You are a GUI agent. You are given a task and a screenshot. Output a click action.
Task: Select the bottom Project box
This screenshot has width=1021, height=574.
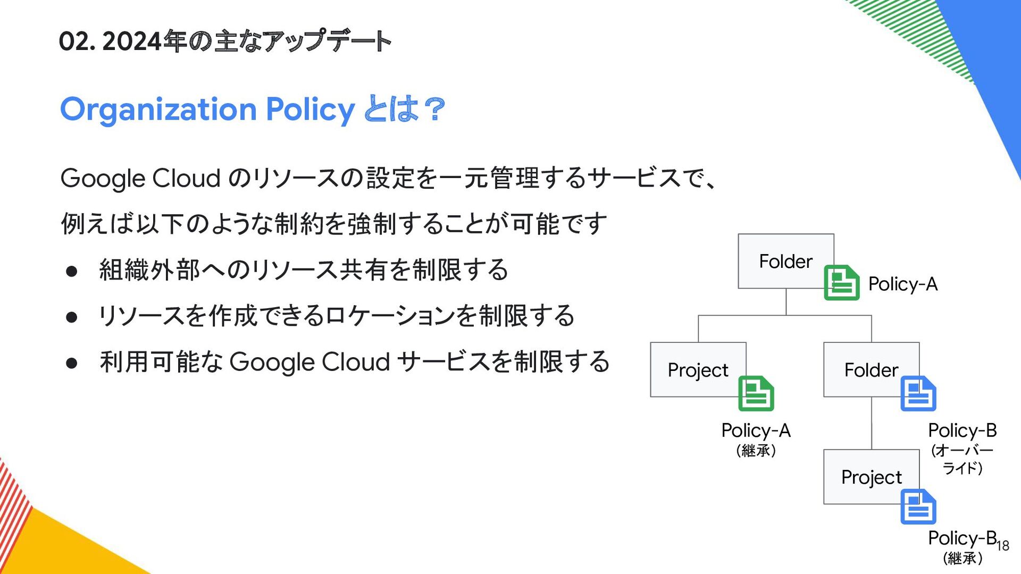tap(872, 477)
